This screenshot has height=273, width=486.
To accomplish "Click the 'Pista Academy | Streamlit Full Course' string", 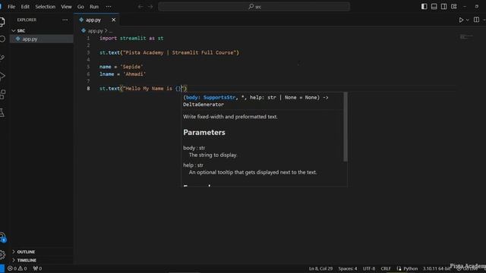I will pos(180,52).
